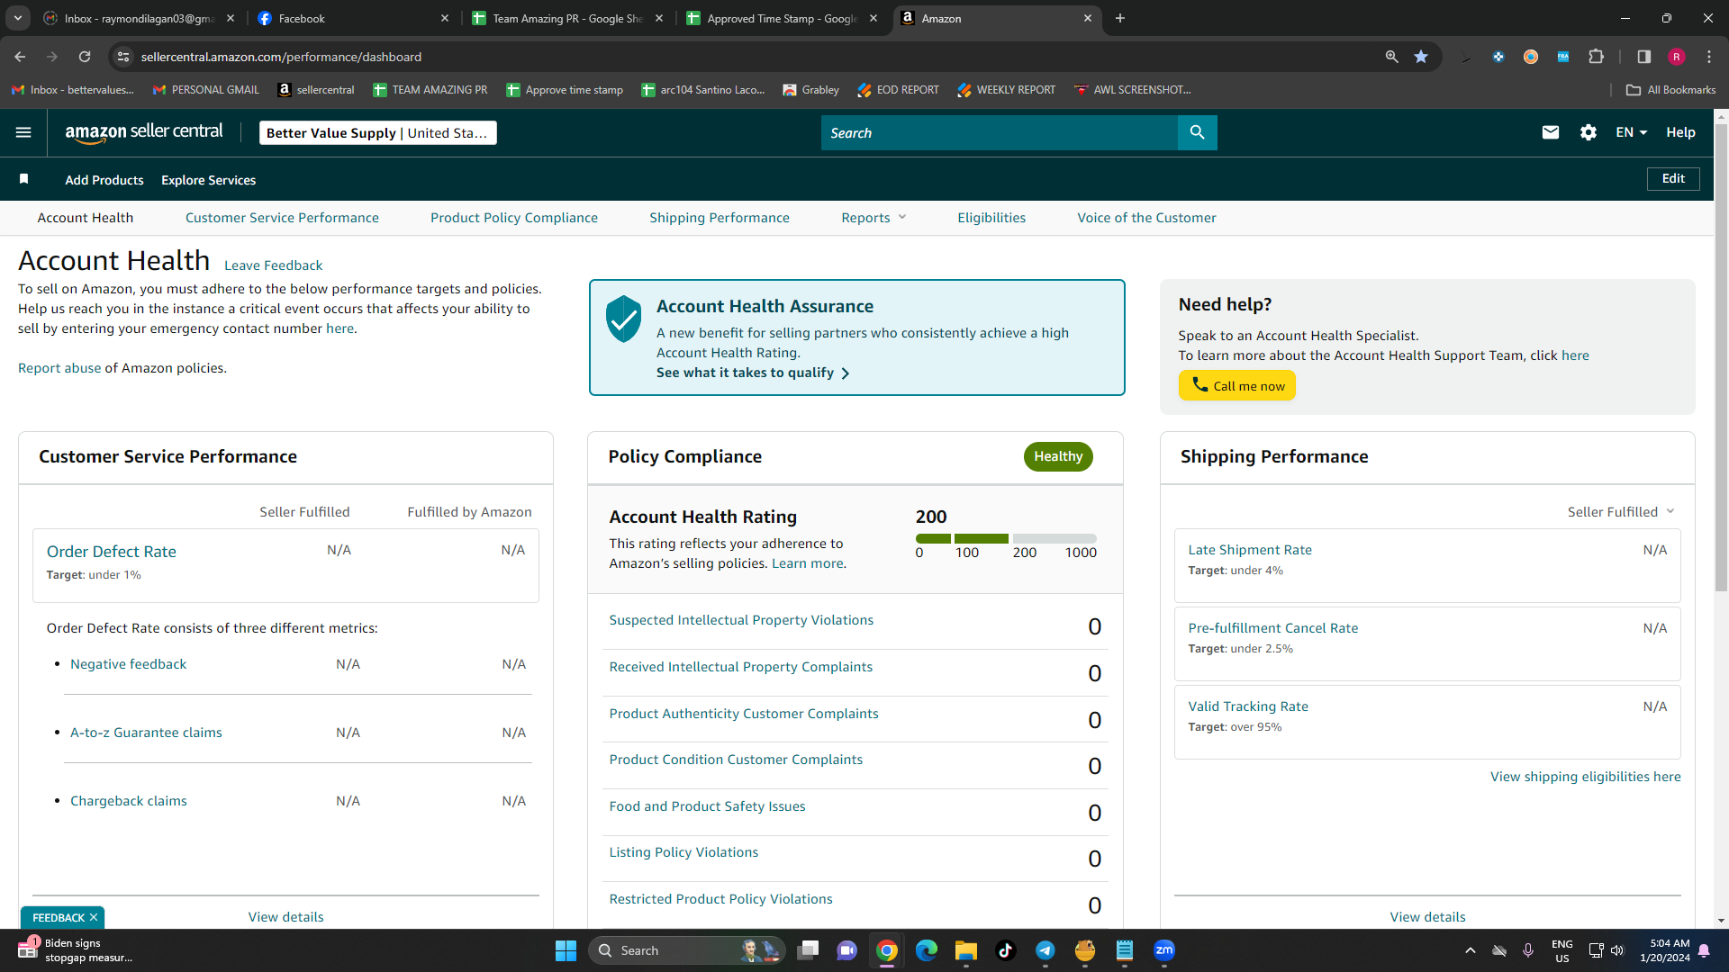Click the Healthy status badge

pyautogui.click(x=1058, y=456)
